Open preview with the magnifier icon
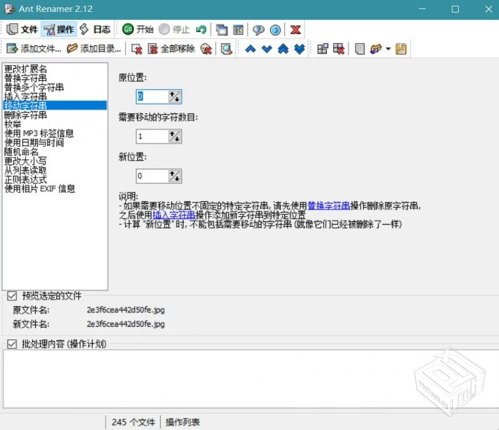Screen dimensions: 499x430 pos(225,48)
